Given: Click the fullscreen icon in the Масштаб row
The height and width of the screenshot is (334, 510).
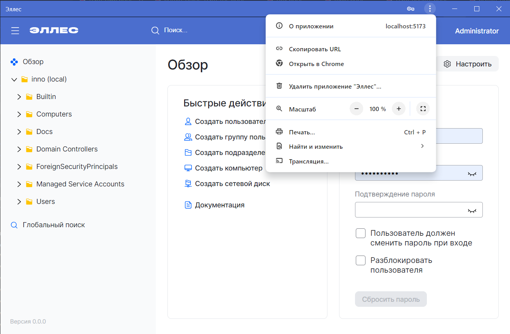Looking at the screenshot, I should (423, 109).
